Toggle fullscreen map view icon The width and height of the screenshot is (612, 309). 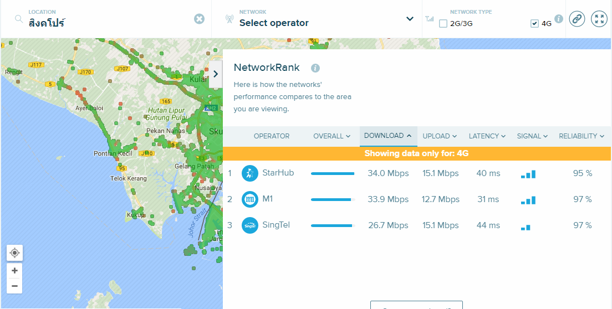point(599,19)
